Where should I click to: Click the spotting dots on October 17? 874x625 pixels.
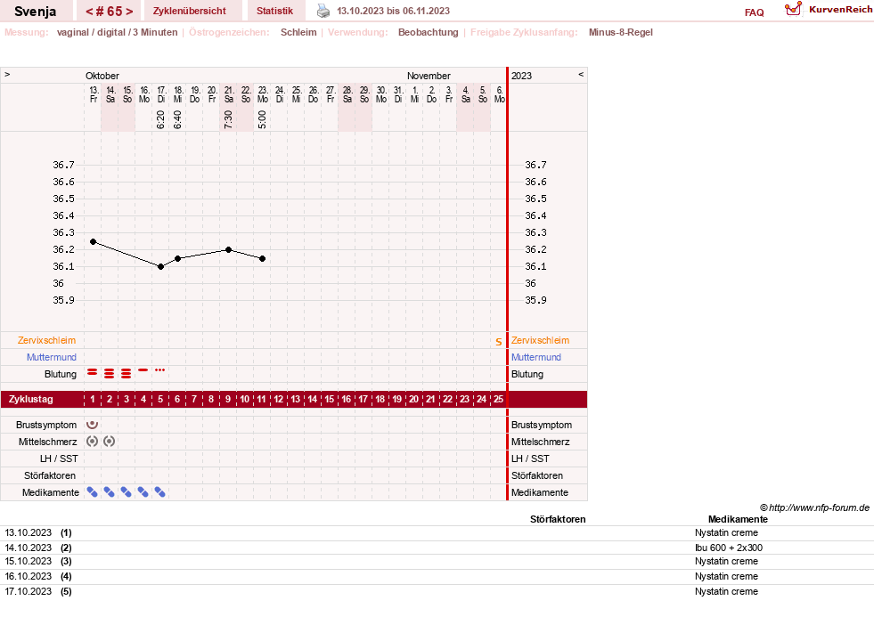[160, 369]
